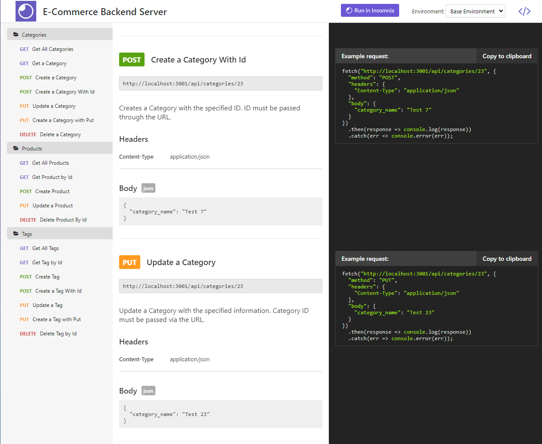Open the Get a Category sidebar entry
The height and width of the screenshot is (444, 542).
point(43,63)
